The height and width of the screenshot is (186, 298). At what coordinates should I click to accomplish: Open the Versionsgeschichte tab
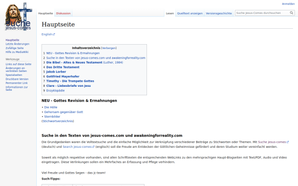point(219,13)
